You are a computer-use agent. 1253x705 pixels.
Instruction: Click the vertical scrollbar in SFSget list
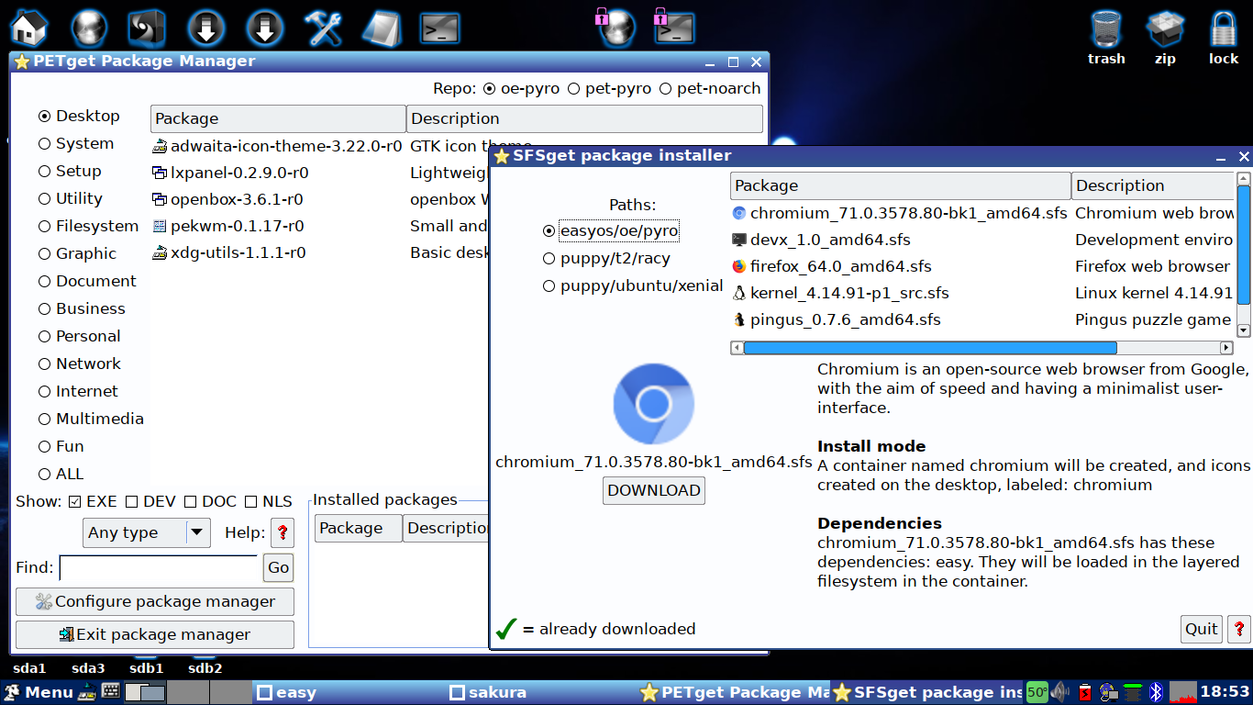click(1244, 245)
